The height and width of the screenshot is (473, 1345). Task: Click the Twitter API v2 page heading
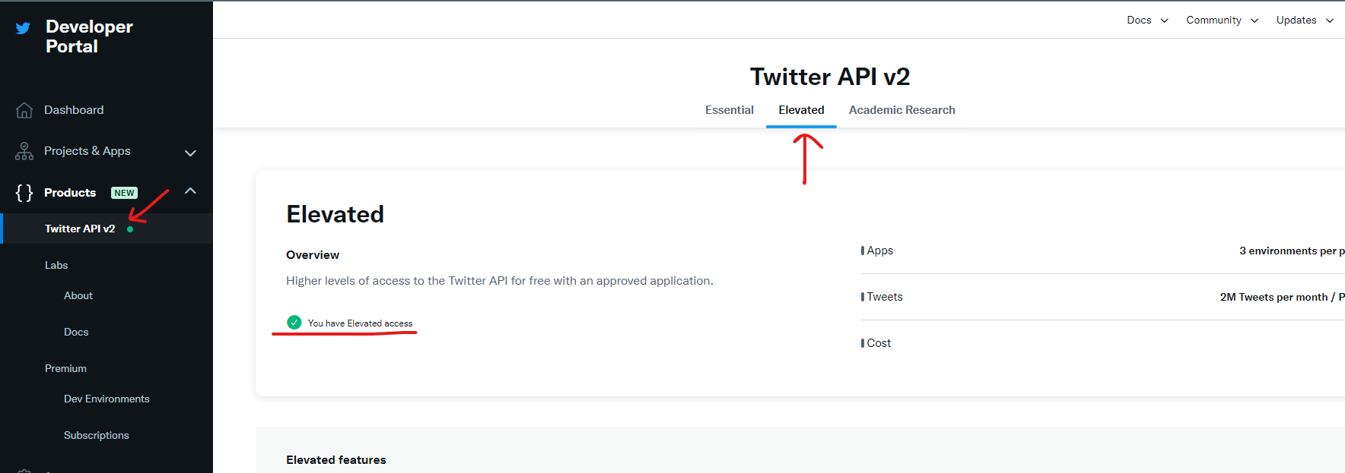tap(830, 77)
